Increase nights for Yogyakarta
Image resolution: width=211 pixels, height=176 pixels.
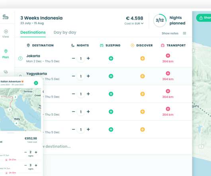[x=88, y=76]
